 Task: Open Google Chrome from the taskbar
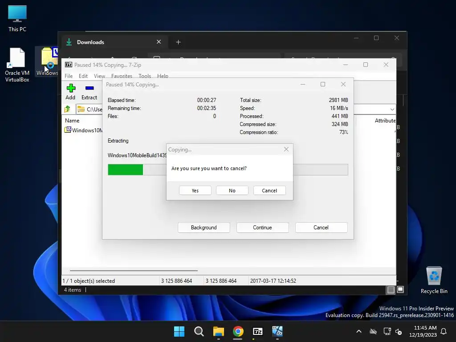tap(238, 331)
